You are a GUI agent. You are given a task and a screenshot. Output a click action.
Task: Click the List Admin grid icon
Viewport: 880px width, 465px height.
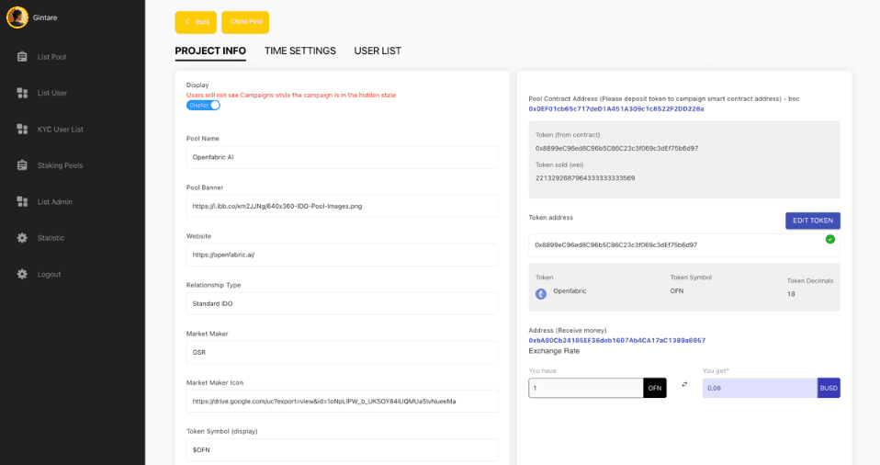[x=22, y=201]
